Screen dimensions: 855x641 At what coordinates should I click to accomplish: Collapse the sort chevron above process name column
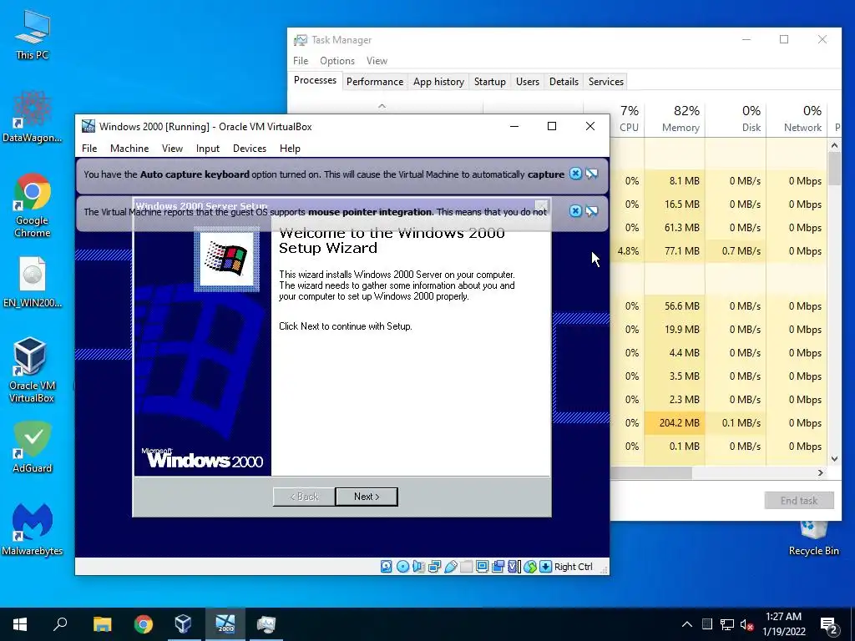[x=382, y=106]
